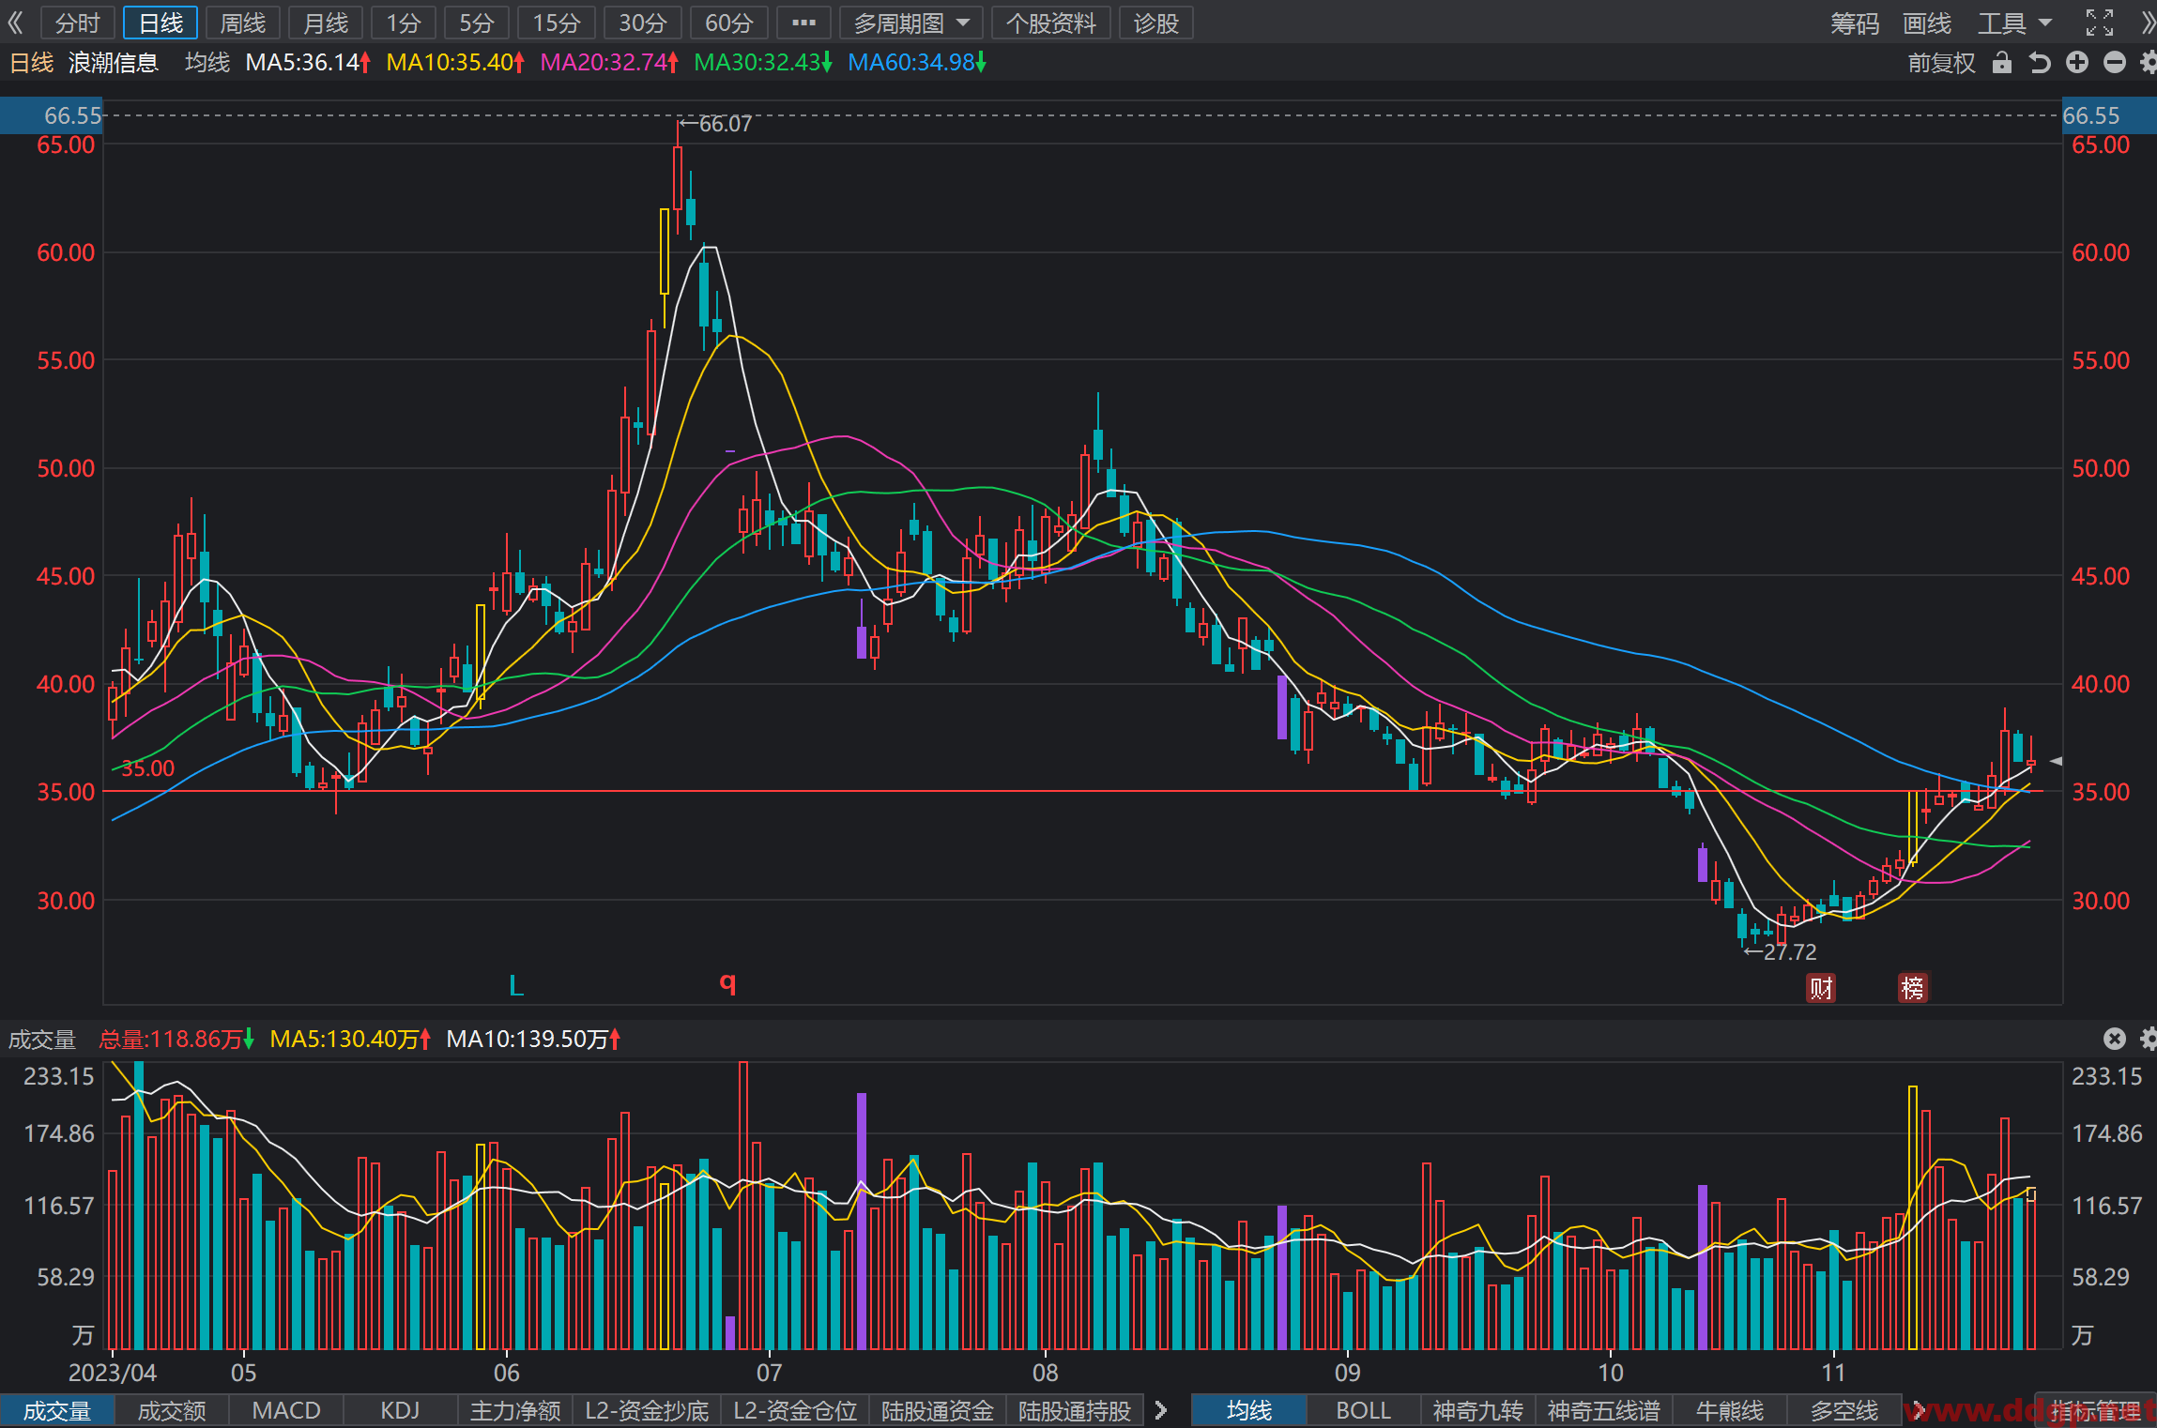Click 浪潮信息 stock name
This screenshot has width=2157, height=1428.
click(114, 63)
